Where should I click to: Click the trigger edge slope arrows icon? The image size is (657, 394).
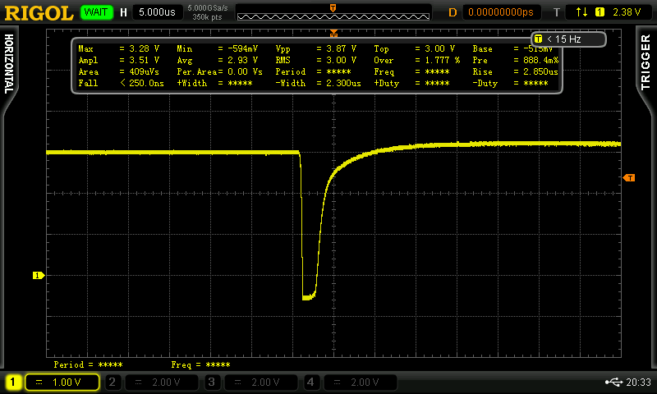point(581,12)
